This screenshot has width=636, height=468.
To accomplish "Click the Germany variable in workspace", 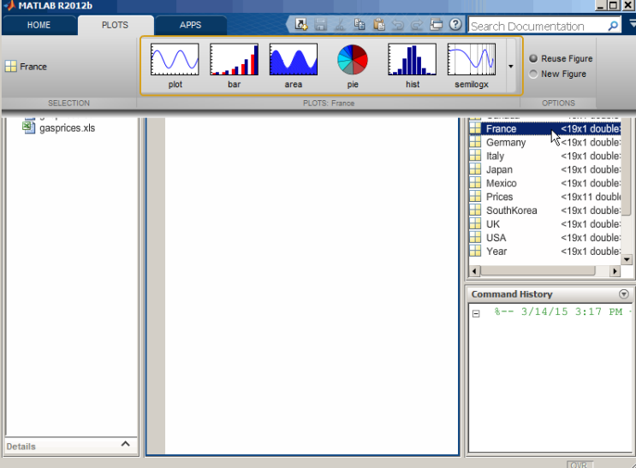I will click(544, 142).
